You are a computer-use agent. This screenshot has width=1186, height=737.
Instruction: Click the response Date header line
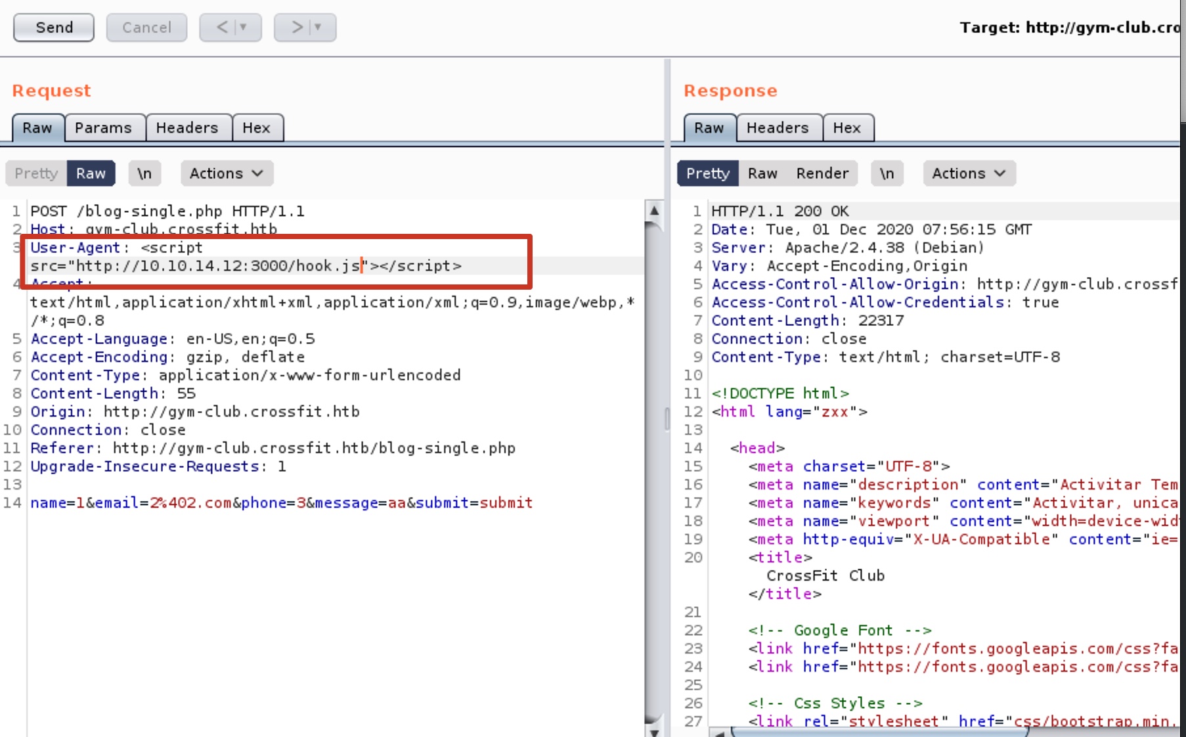coord(871,230)
